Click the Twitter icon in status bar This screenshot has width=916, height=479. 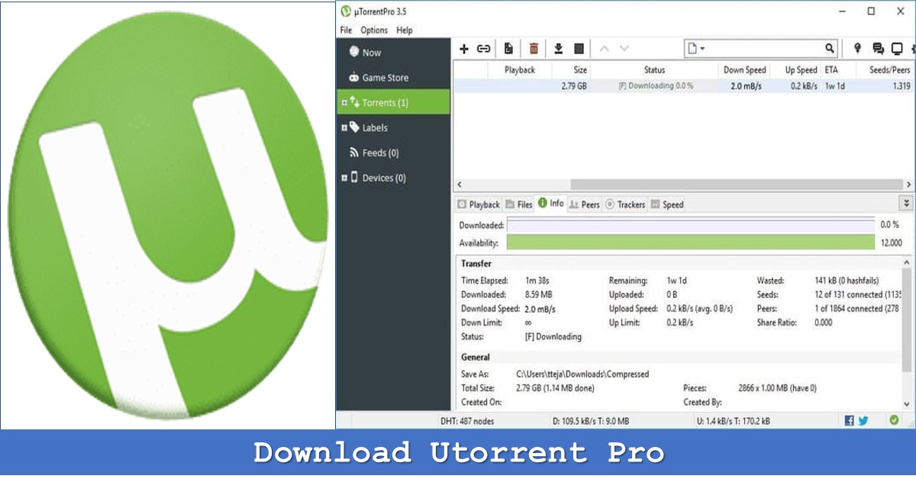pos(863,420)
